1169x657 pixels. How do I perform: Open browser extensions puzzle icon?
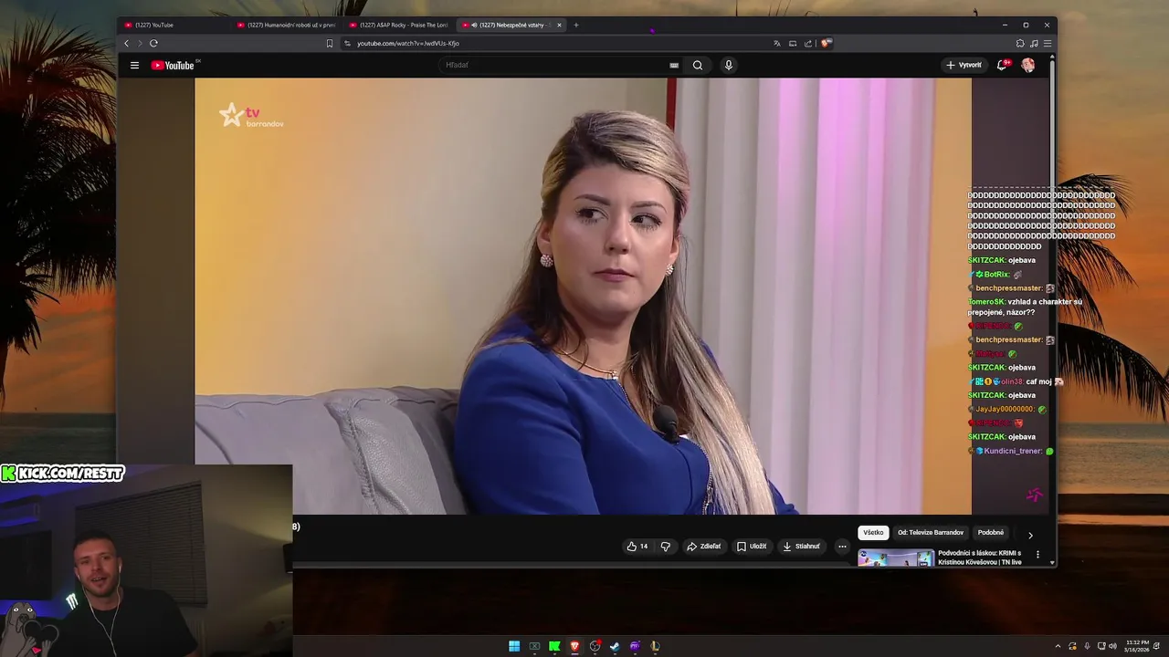click(1020, 43)
